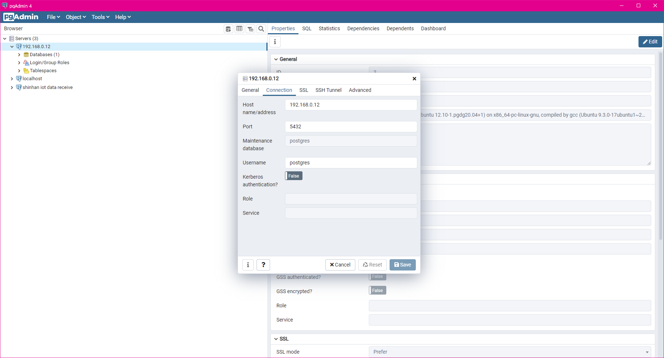Open the Search Objects magnifier icon
664x358 pixels.
(x=261, y=29)
